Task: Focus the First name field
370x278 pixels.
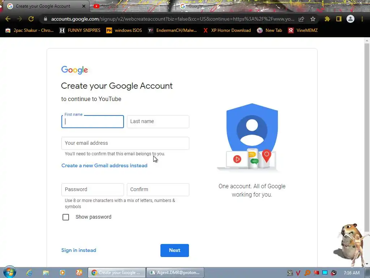Action: tap(92, 122)
